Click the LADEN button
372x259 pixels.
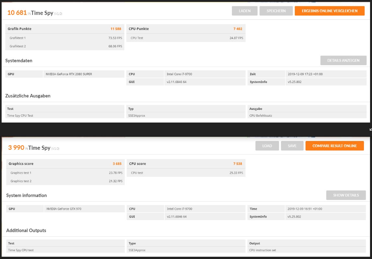(245, 11)
